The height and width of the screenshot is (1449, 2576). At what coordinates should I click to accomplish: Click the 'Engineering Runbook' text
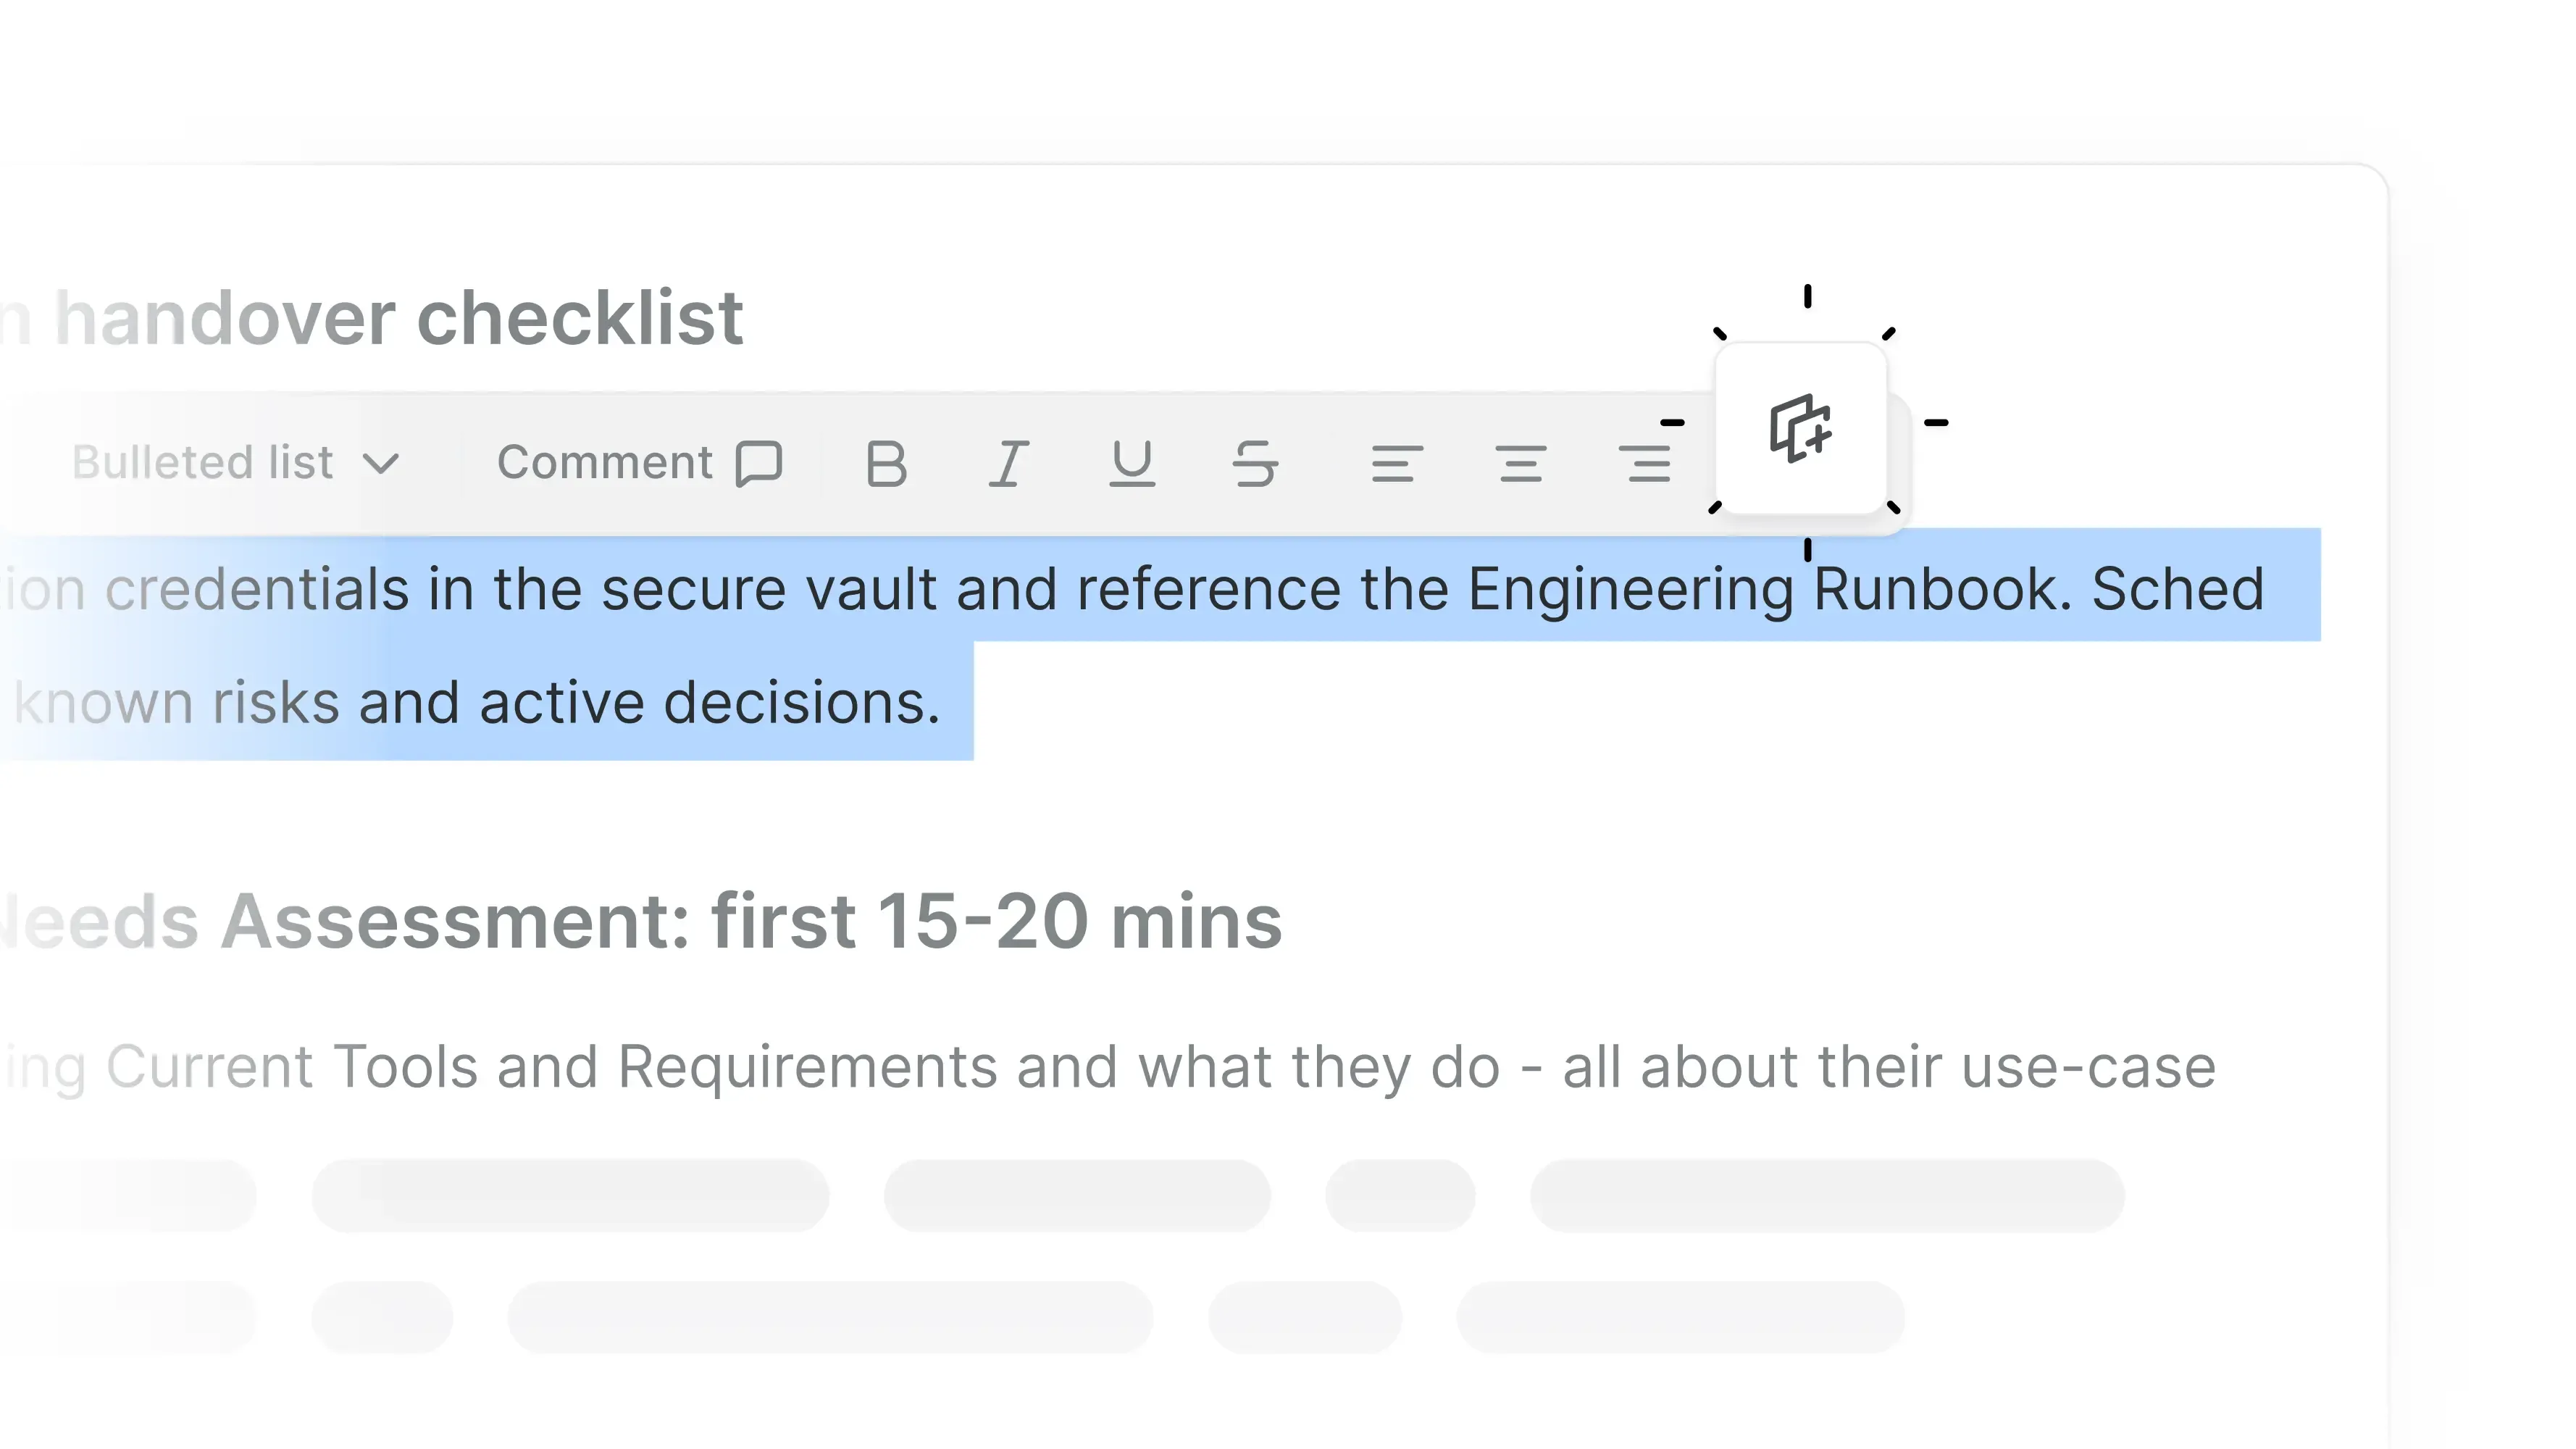click(1765, 588)
